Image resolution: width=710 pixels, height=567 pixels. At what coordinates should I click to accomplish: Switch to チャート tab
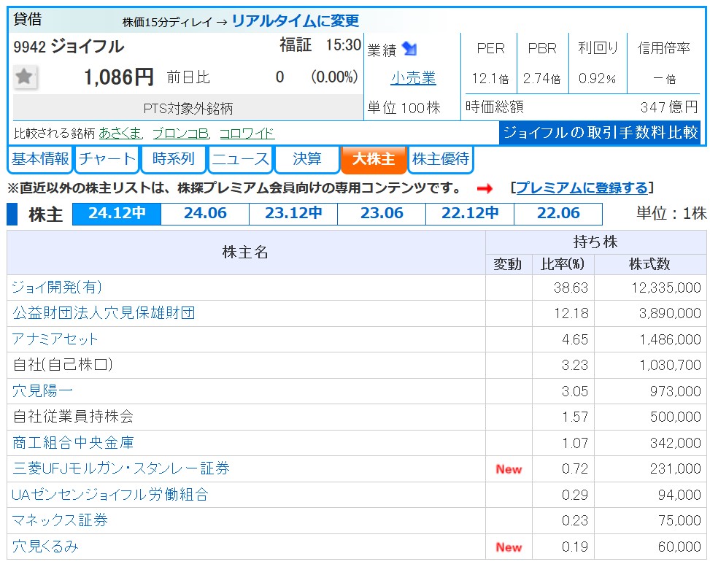click(x=107, y=159)
